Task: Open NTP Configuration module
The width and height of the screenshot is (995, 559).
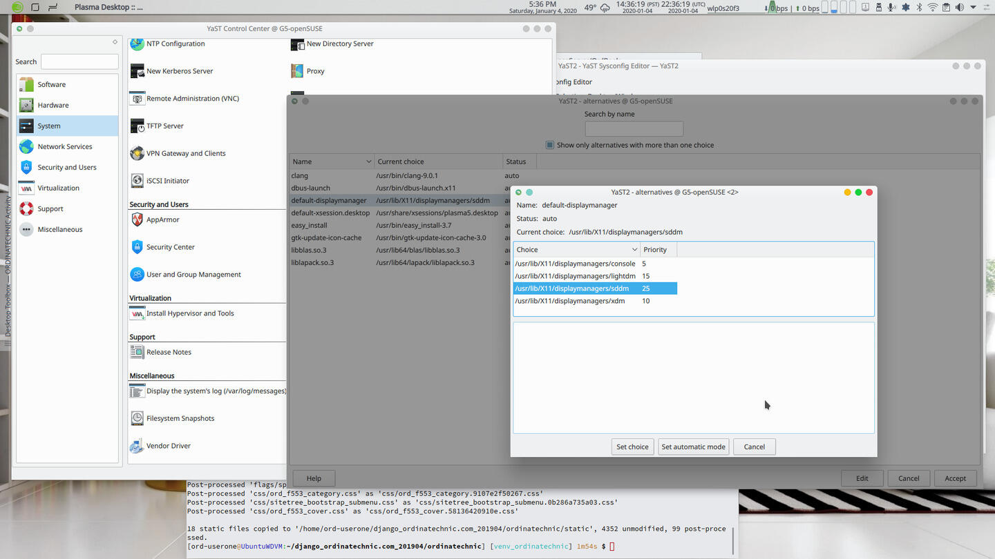Action: pyautogui.click(x=167, y=43)
